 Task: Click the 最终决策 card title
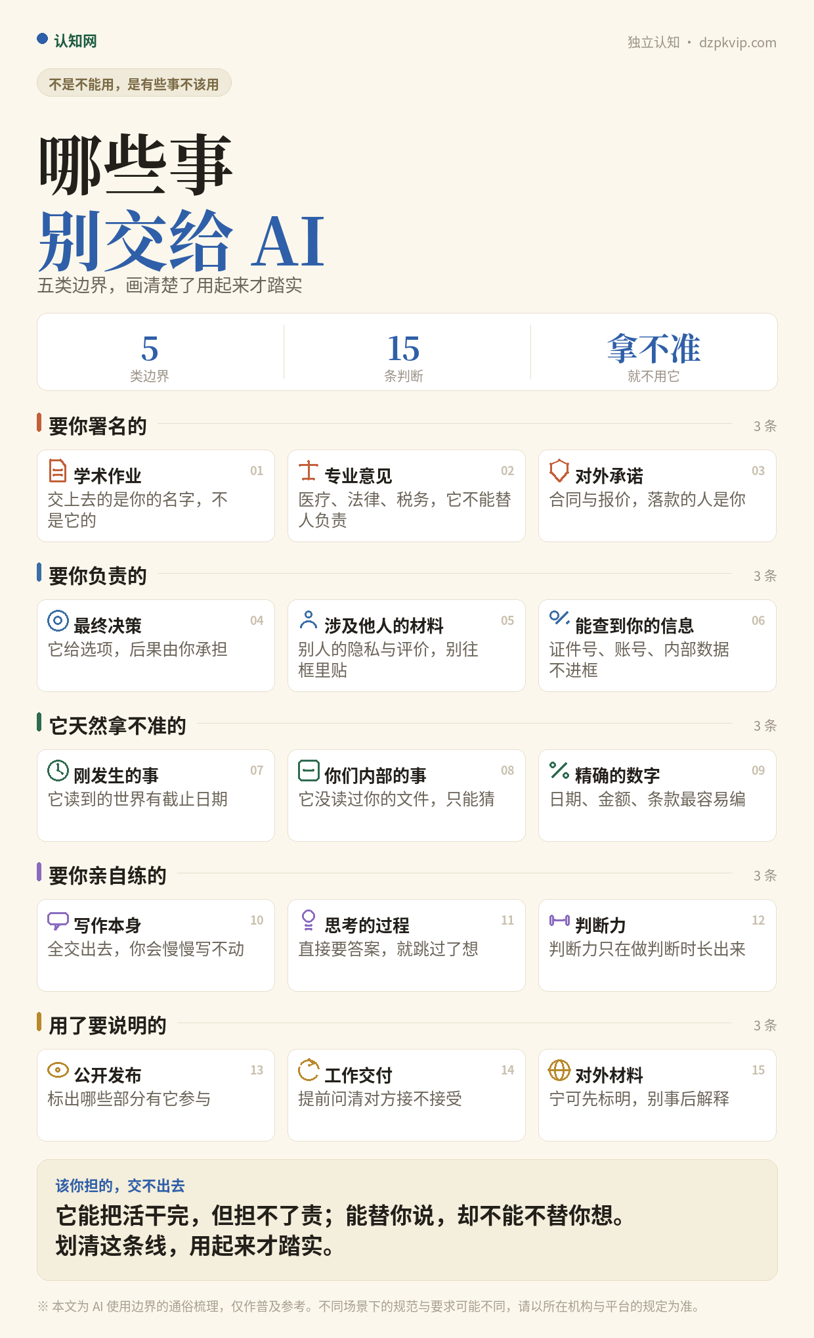point(108,626)
